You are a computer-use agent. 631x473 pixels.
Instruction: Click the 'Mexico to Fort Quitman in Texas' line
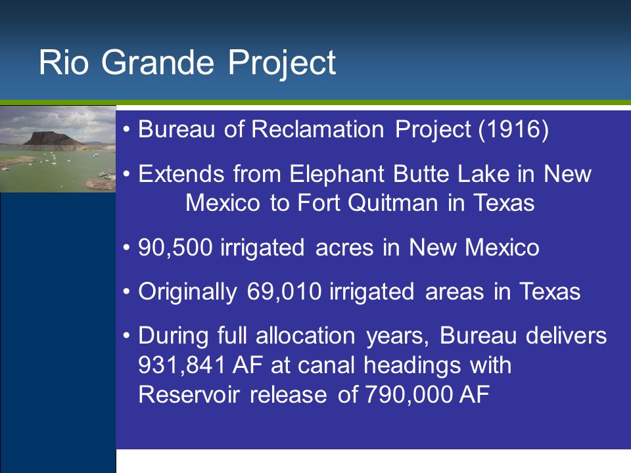[x=360, y=202]
